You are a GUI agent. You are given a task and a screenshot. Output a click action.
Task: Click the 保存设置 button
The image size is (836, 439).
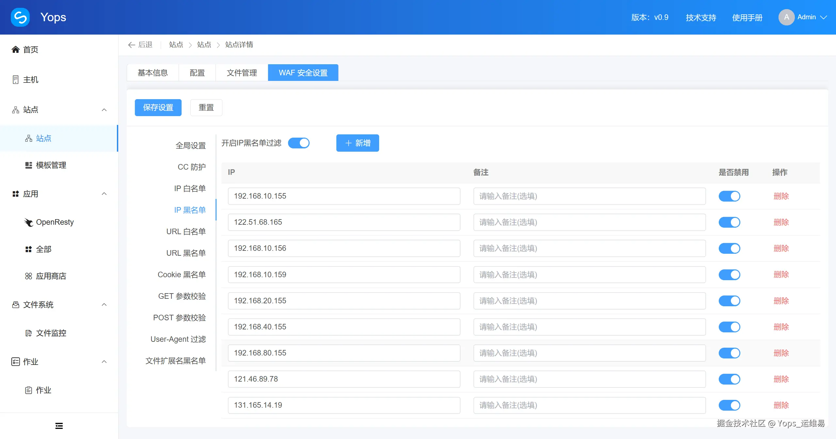tap(158, 108)
